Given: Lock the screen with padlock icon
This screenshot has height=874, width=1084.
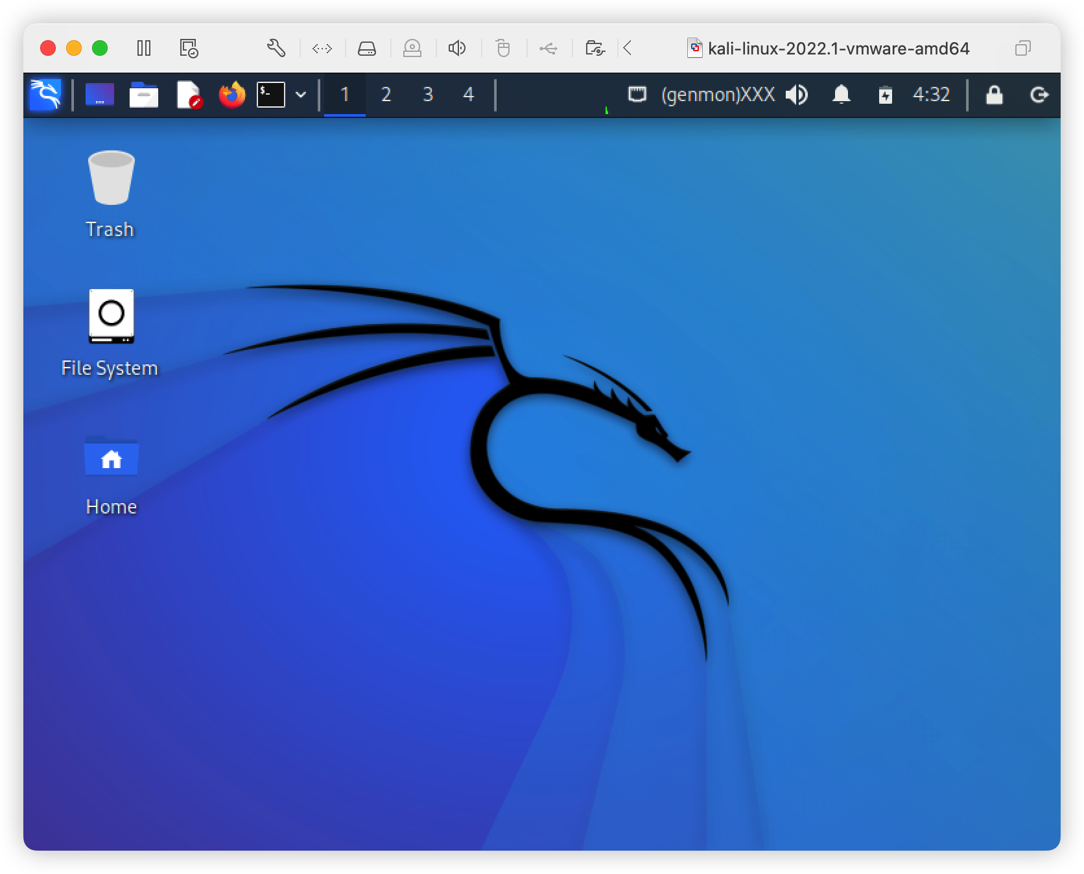Looking at the screenshot, I should pos(995,95).
